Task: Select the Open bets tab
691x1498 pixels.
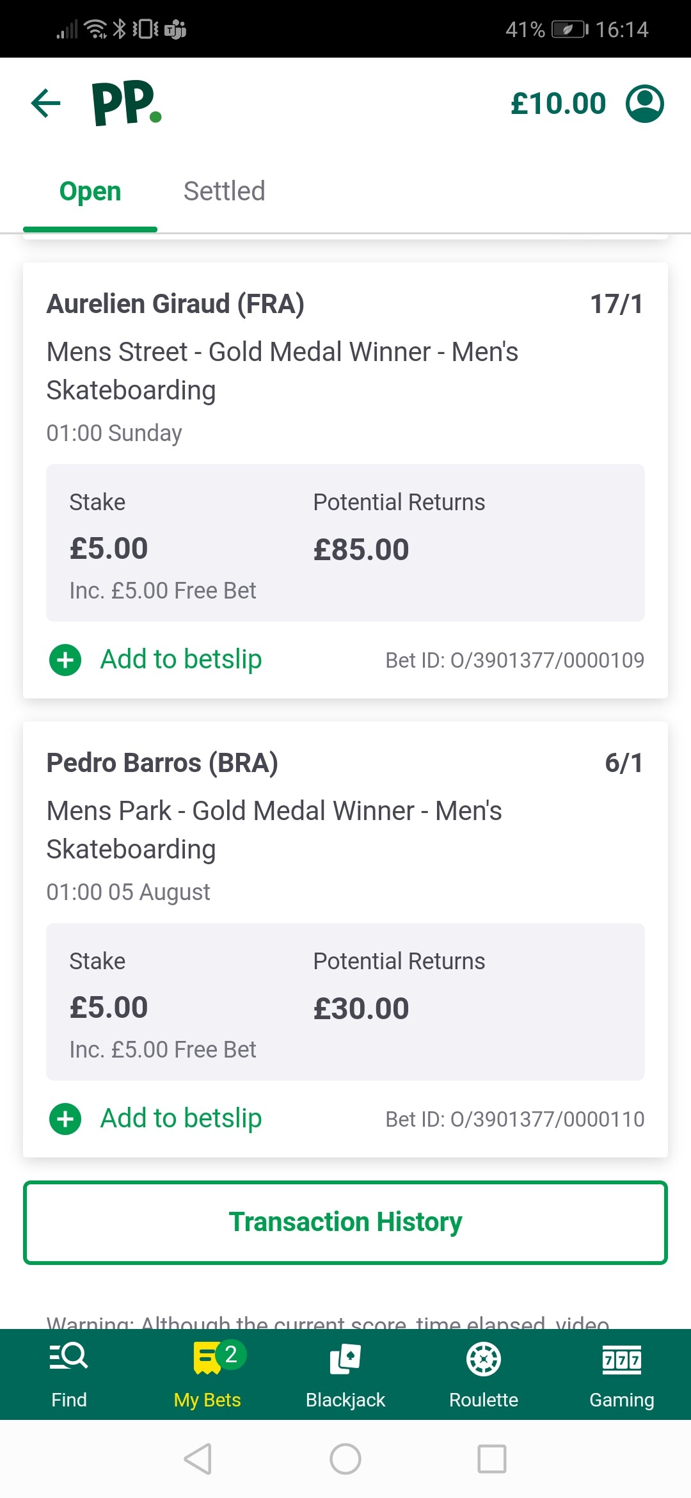Action: (90, 191)
